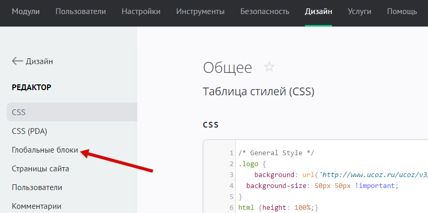The width and height of the screenshot is (428, 213).
Task: Open Пользователи in the top navigation bar
Action: pos(80,11)
